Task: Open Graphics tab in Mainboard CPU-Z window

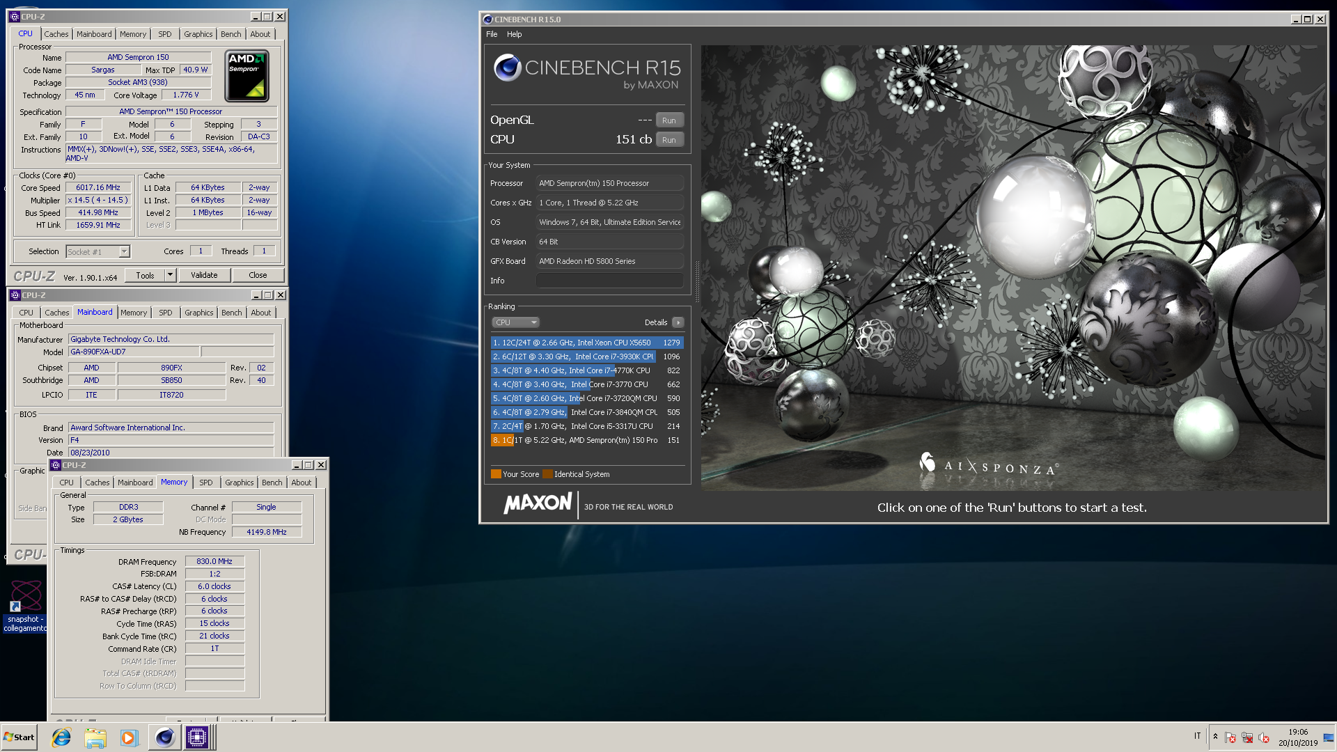Action: [199, 313]
